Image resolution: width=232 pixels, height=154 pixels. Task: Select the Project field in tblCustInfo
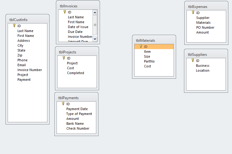(28, 75)
